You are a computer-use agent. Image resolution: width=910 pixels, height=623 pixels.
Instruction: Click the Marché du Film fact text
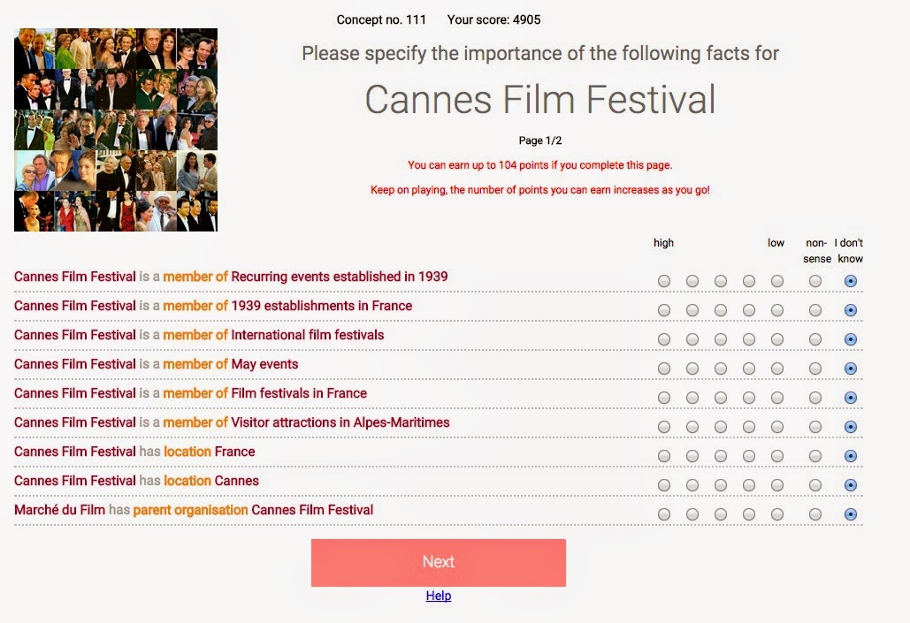click(194, 510)
